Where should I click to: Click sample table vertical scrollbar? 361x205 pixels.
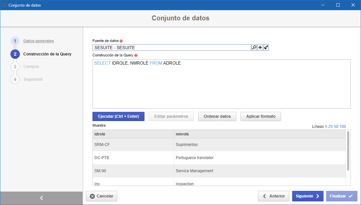click(x=348, y=151)
